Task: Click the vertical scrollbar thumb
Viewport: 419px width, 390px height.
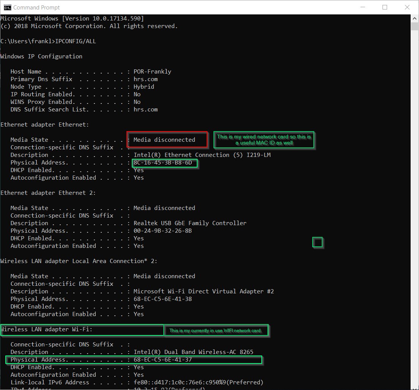Action: (x=414, y=27)
